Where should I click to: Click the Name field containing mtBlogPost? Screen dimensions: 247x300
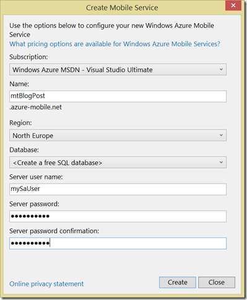pyautogui.click(x=118, y=96)
